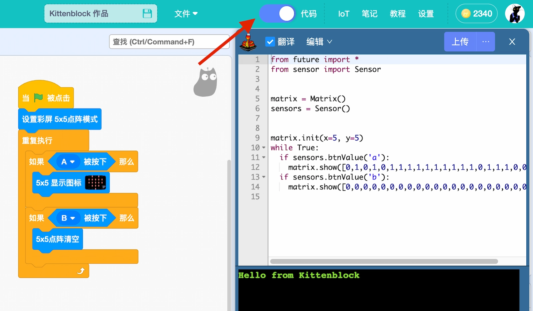Open 设置 settings
This screenshot has width=533, height=311.
click(426, 14)
